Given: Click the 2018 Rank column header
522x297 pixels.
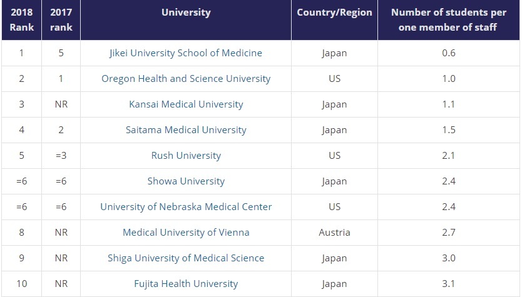Looking at the screenshot, I should pos(21,20).
